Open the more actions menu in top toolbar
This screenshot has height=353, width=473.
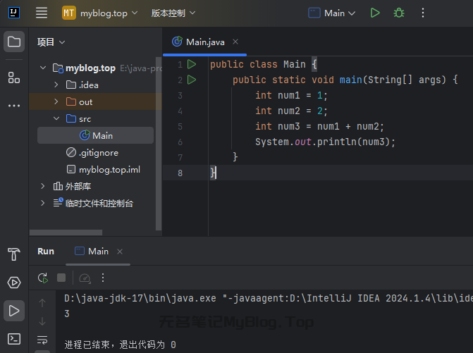(x=423, y=13)
